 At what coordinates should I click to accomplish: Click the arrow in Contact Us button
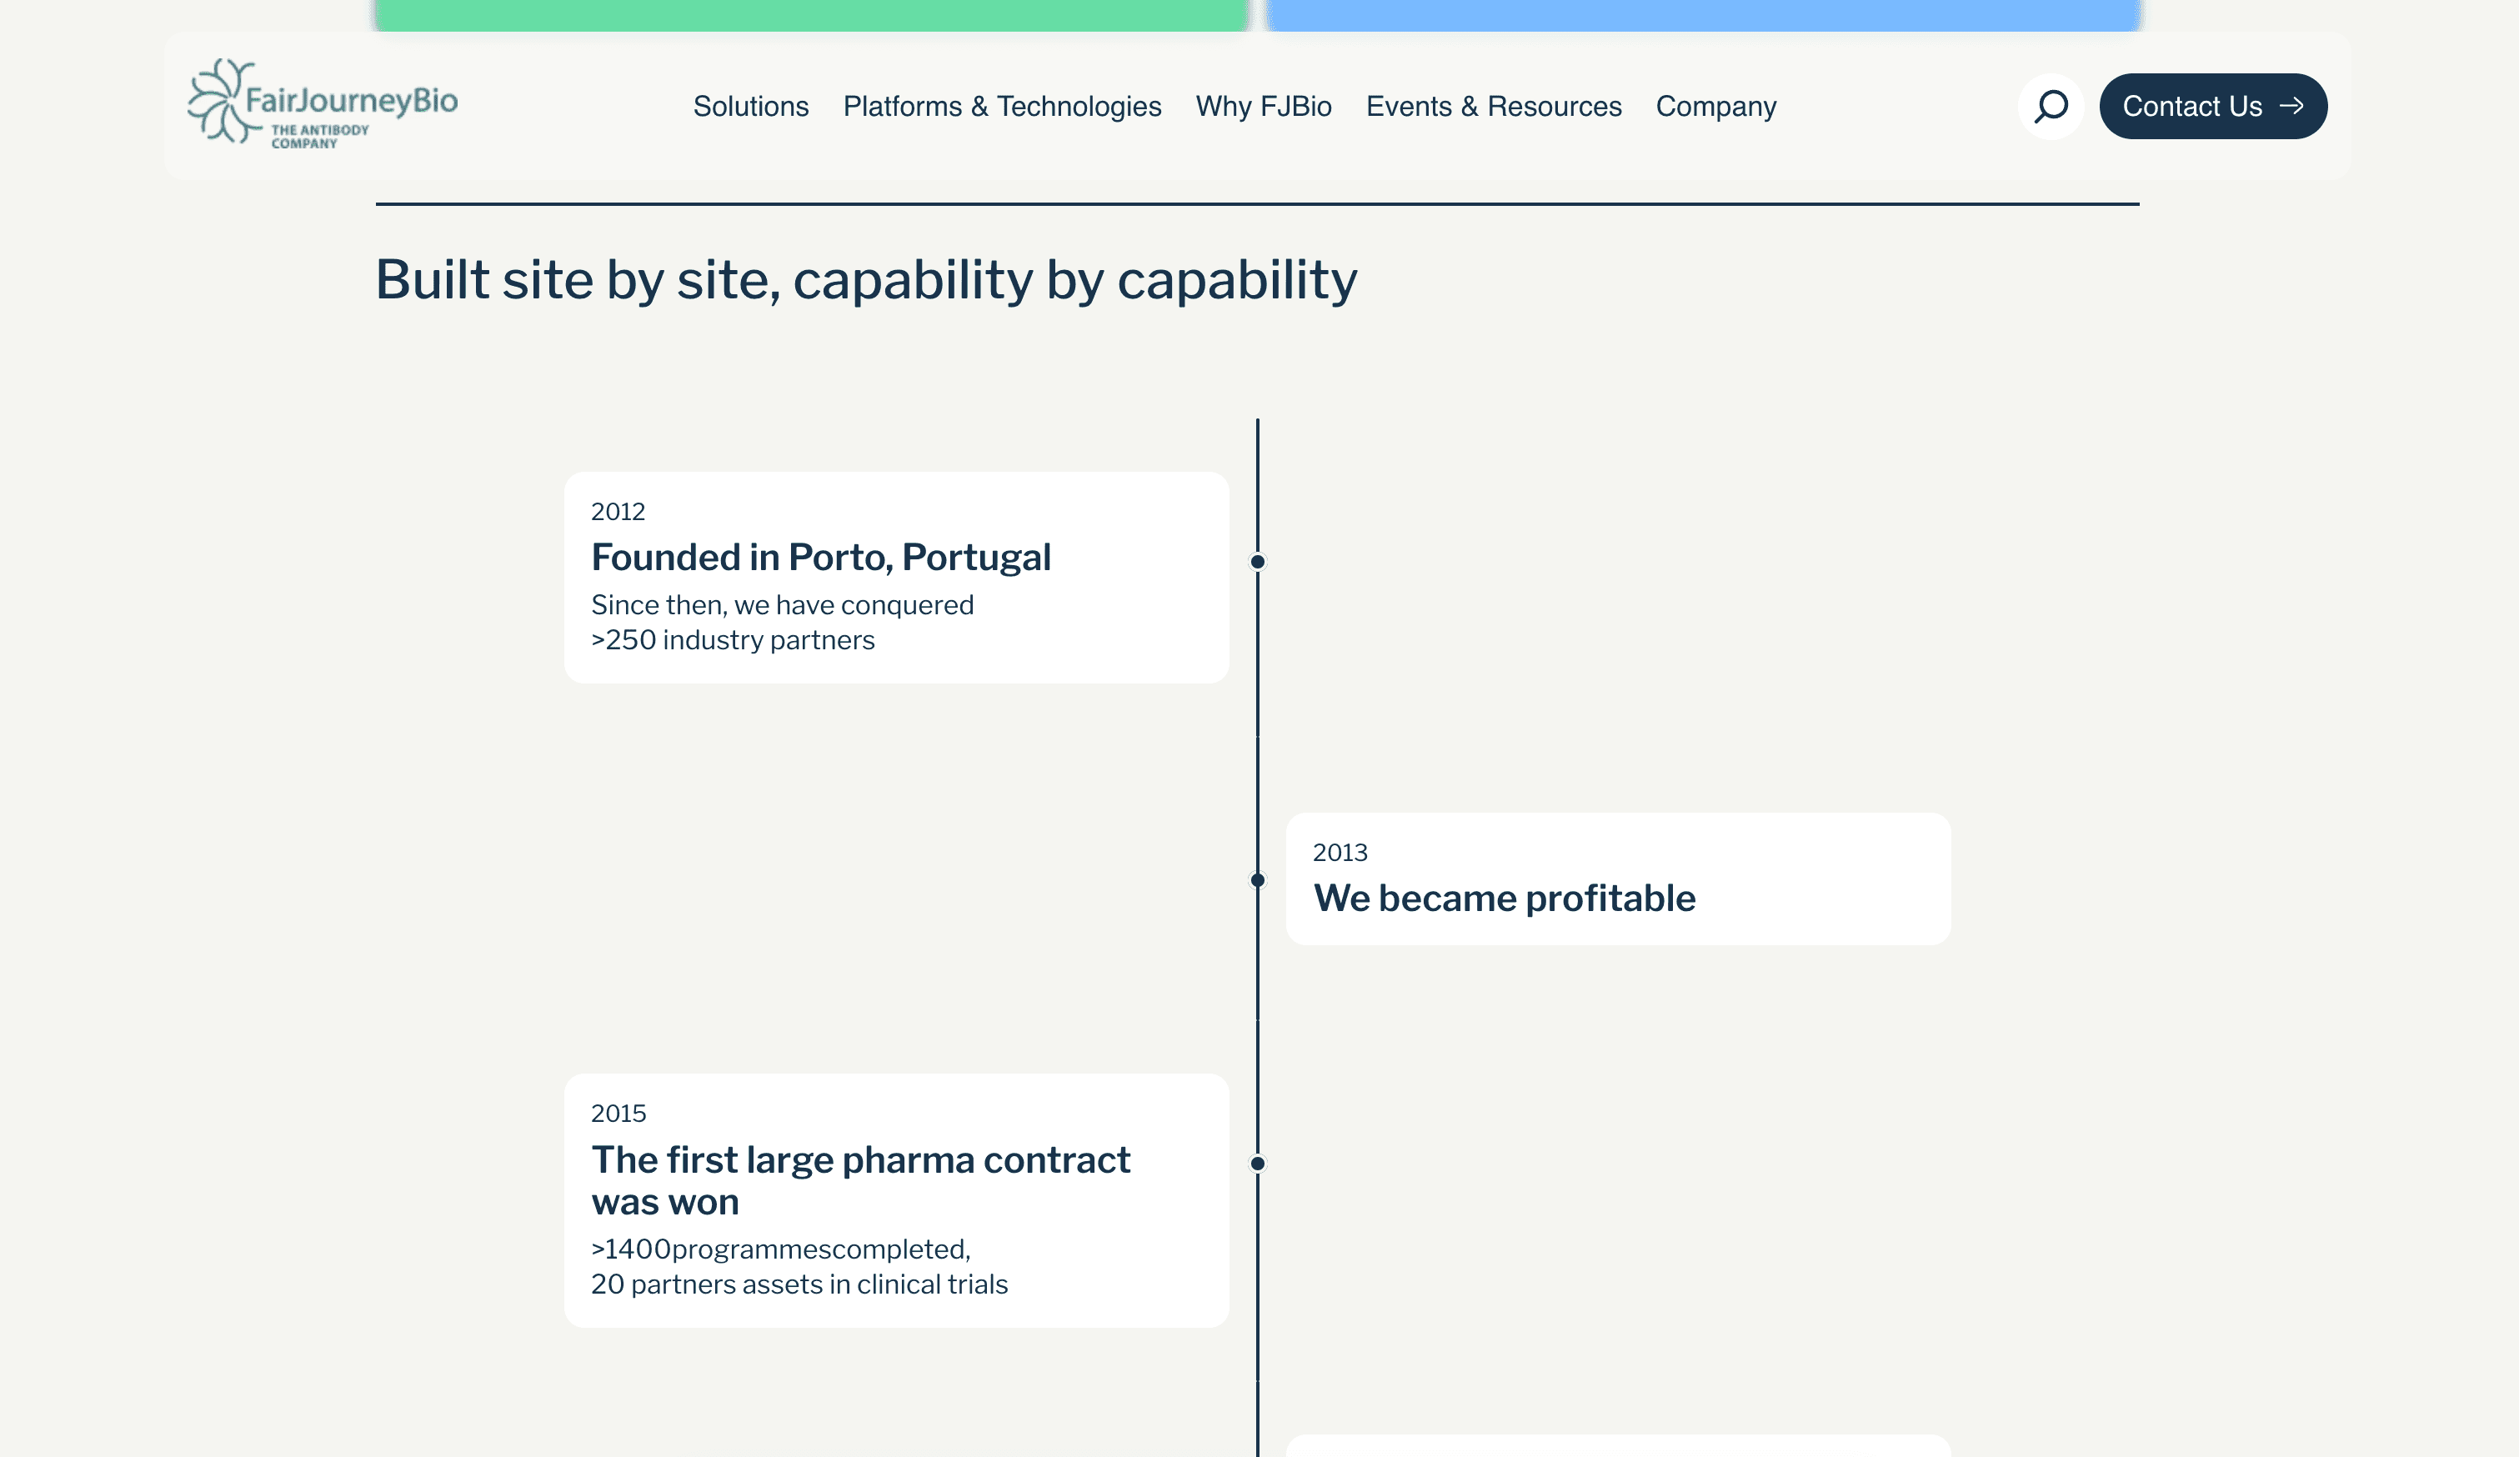tap(2291, 106)
